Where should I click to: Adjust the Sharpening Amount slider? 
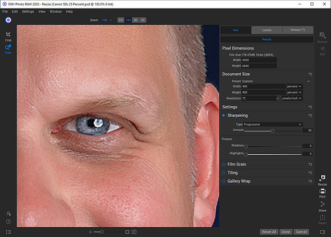tap(273, 131)
